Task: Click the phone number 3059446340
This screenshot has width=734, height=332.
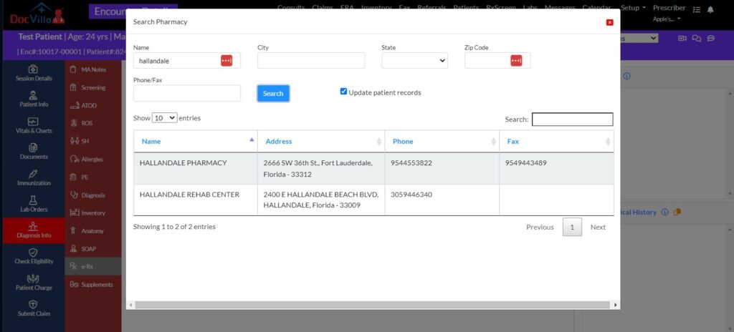Action: pos(411,195)
